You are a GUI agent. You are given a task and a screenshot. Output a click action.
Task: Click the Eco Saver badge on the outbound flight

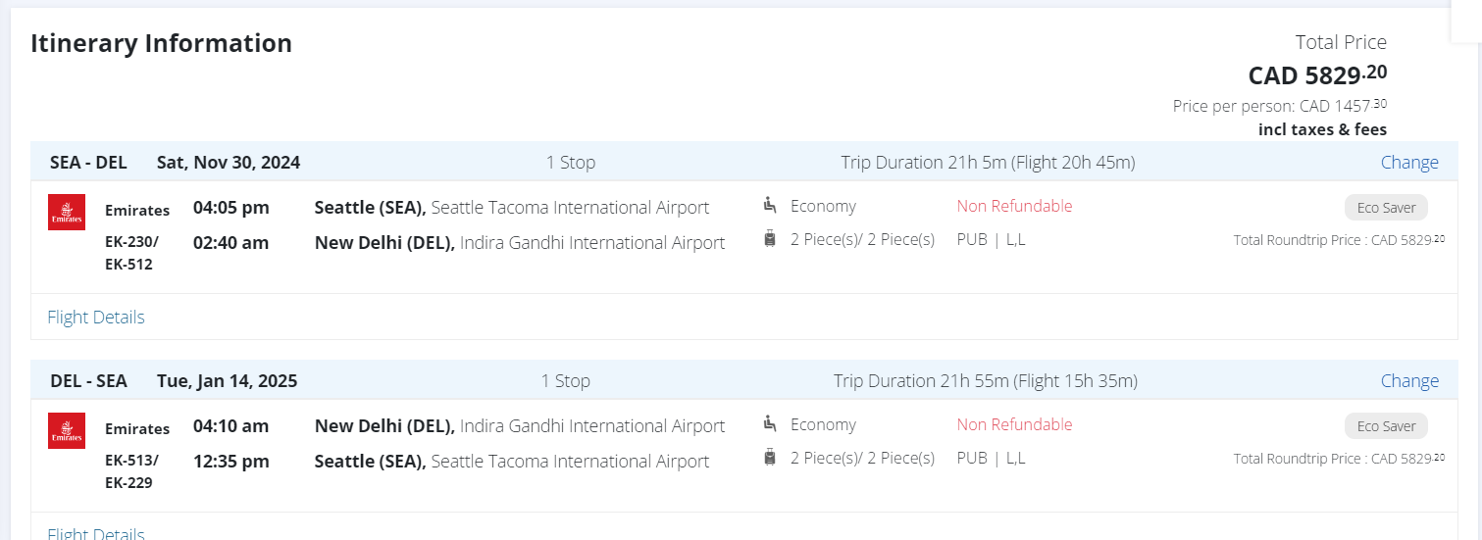tap(1386, 207)
